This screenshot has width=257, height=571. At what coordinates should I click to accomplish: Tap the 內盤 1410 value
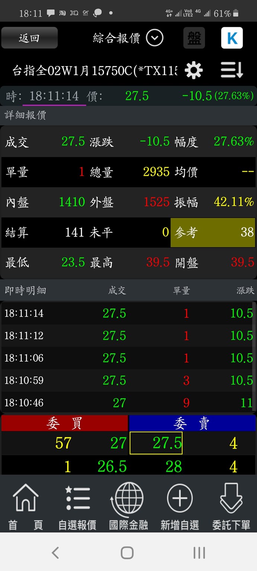tap(72, 202)
